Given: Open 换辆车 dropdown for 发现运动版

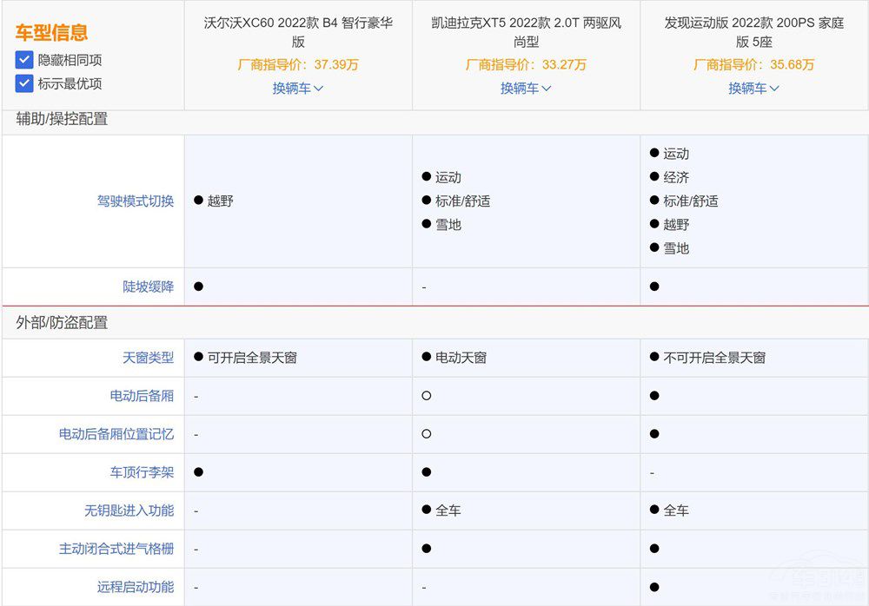Looking at the screenshot, I should [x=753, y=88].
